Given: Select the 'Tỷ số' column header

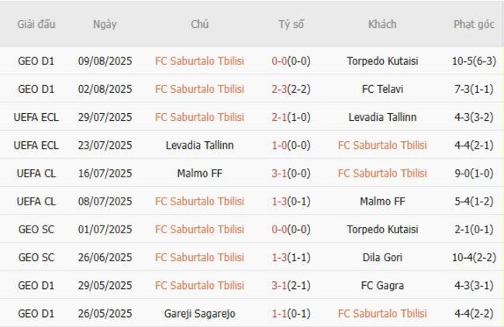Looking at the screenshot, I should (292, 24).
